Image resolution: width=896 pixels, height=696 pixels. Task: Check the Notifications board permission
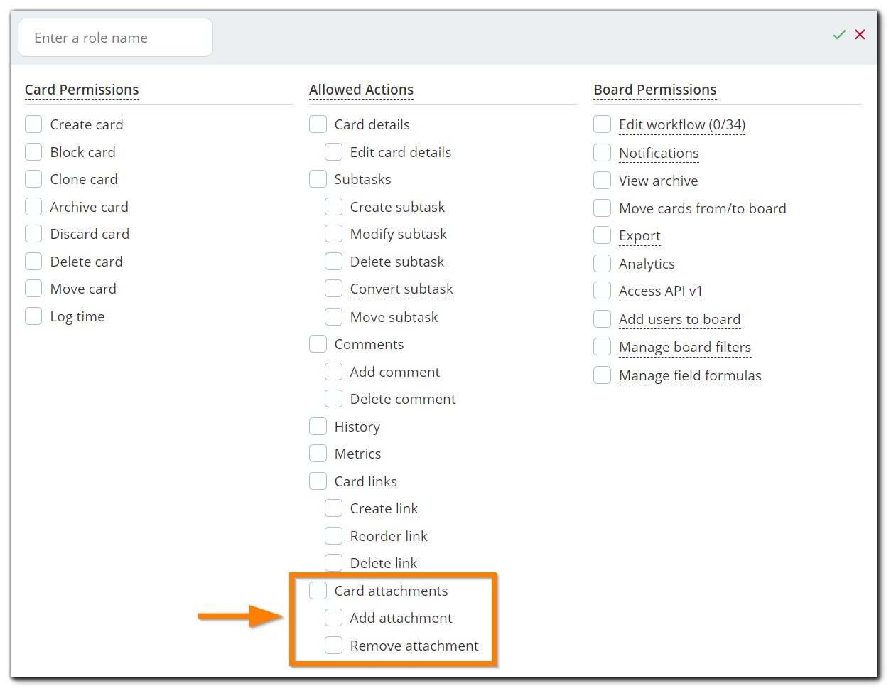tap(602, 153)
